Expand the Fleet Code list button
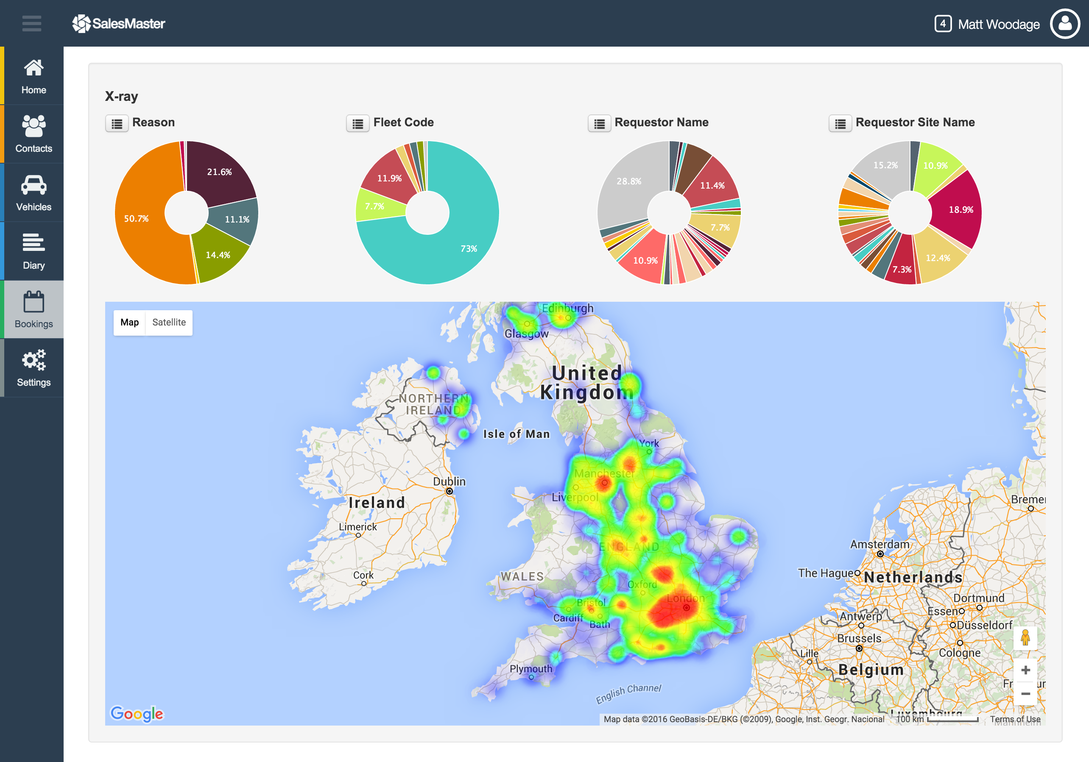The height and width of the screenshot is (762, 1089). pos(357,124)
